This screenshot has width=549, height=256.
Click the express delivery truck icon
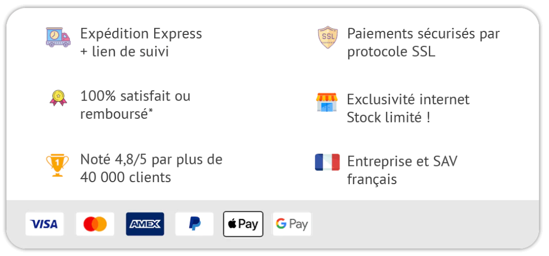click(x=58, y=37)
